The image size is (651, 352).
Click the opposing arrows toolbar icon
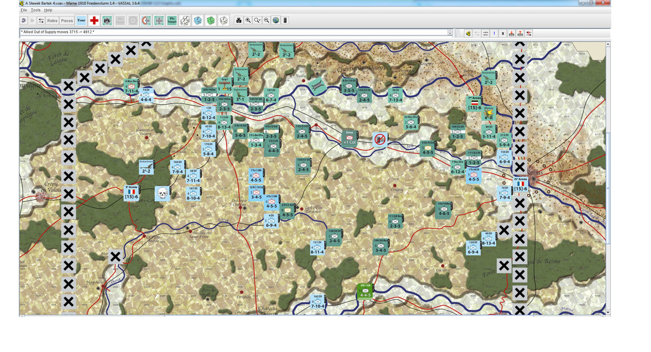point(485,34)
